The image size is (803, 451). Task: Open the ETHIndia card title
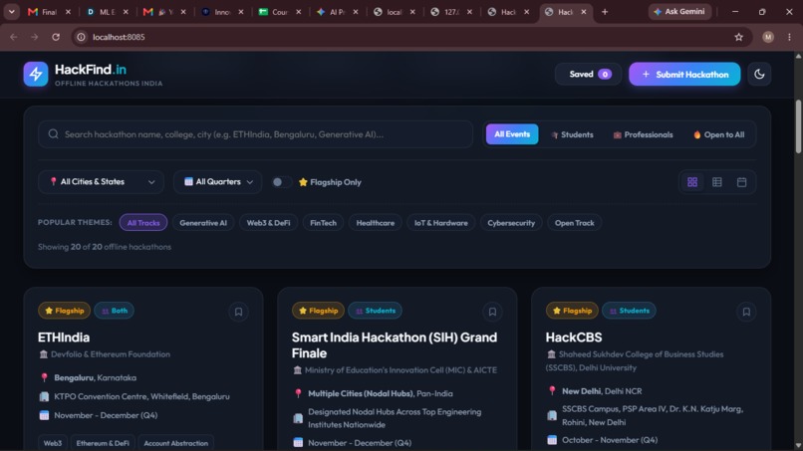pyautogui.click(x=64, y=338)
